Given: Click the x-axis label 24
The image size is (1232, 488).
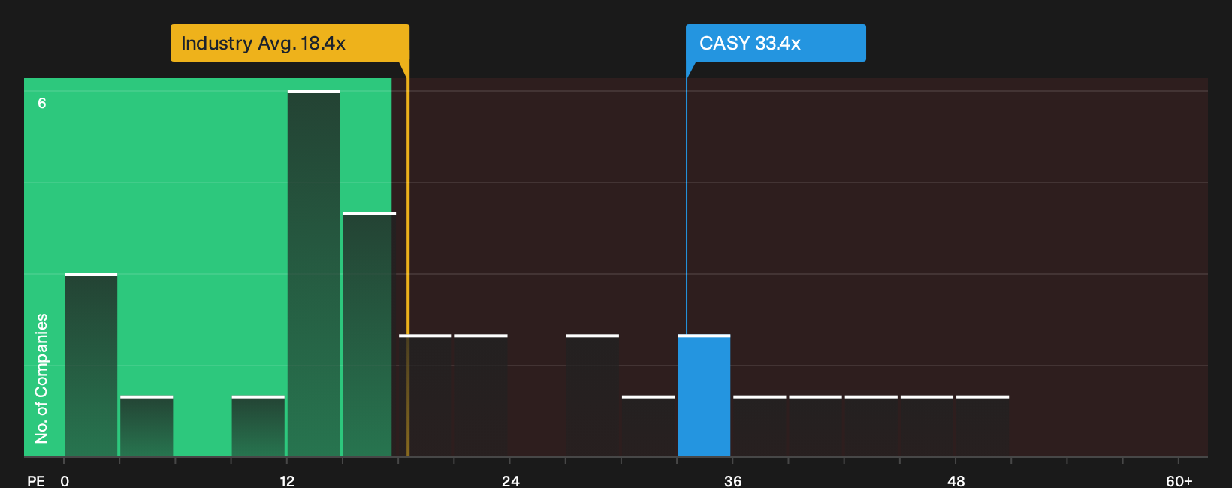Looking at the screenshot, I should tap(510, 480).
